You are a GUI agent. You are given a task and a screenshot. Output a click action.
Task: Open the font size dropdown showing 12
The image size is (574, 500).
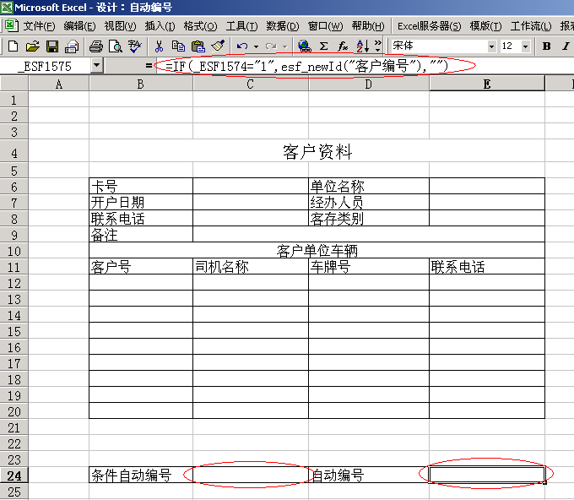[x=525, y=46]
